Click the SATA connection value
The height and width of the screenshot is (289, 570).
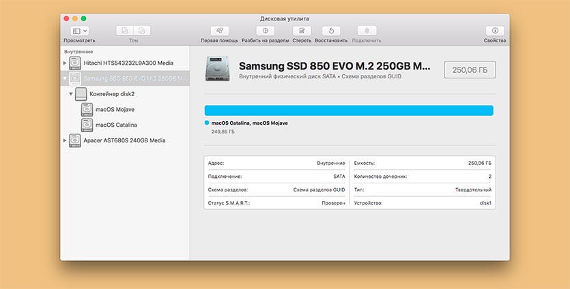339,177
